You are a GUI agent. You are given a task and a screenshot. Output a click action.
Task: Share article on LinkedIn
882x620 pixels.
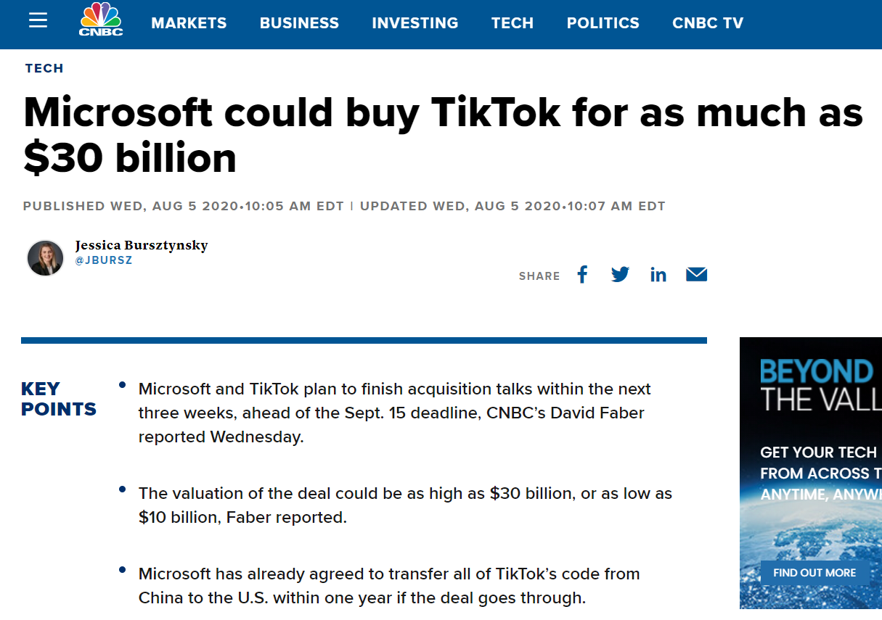pos(658,274)
